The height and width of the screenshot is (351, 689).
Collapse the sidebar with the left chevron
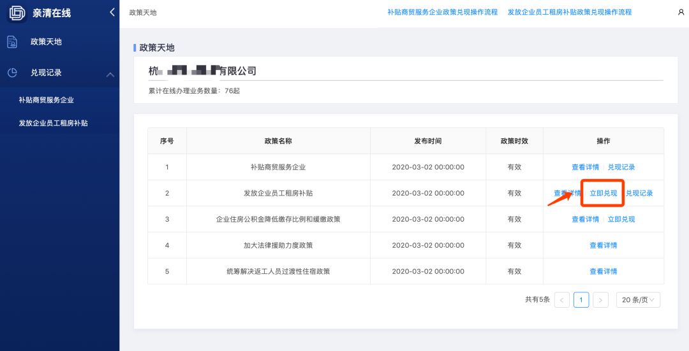click(112, 12)
